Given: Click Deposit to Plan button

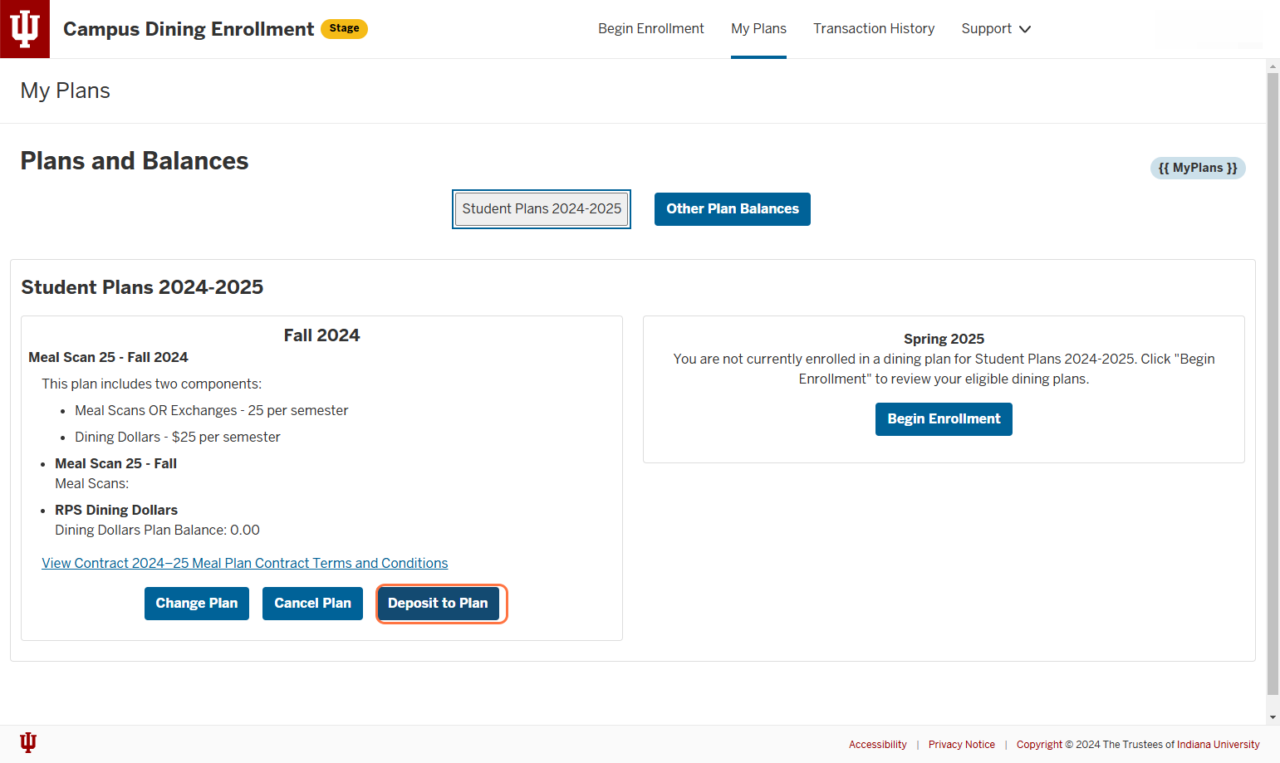Looking at the screenshot, I should tap(438, 604).
